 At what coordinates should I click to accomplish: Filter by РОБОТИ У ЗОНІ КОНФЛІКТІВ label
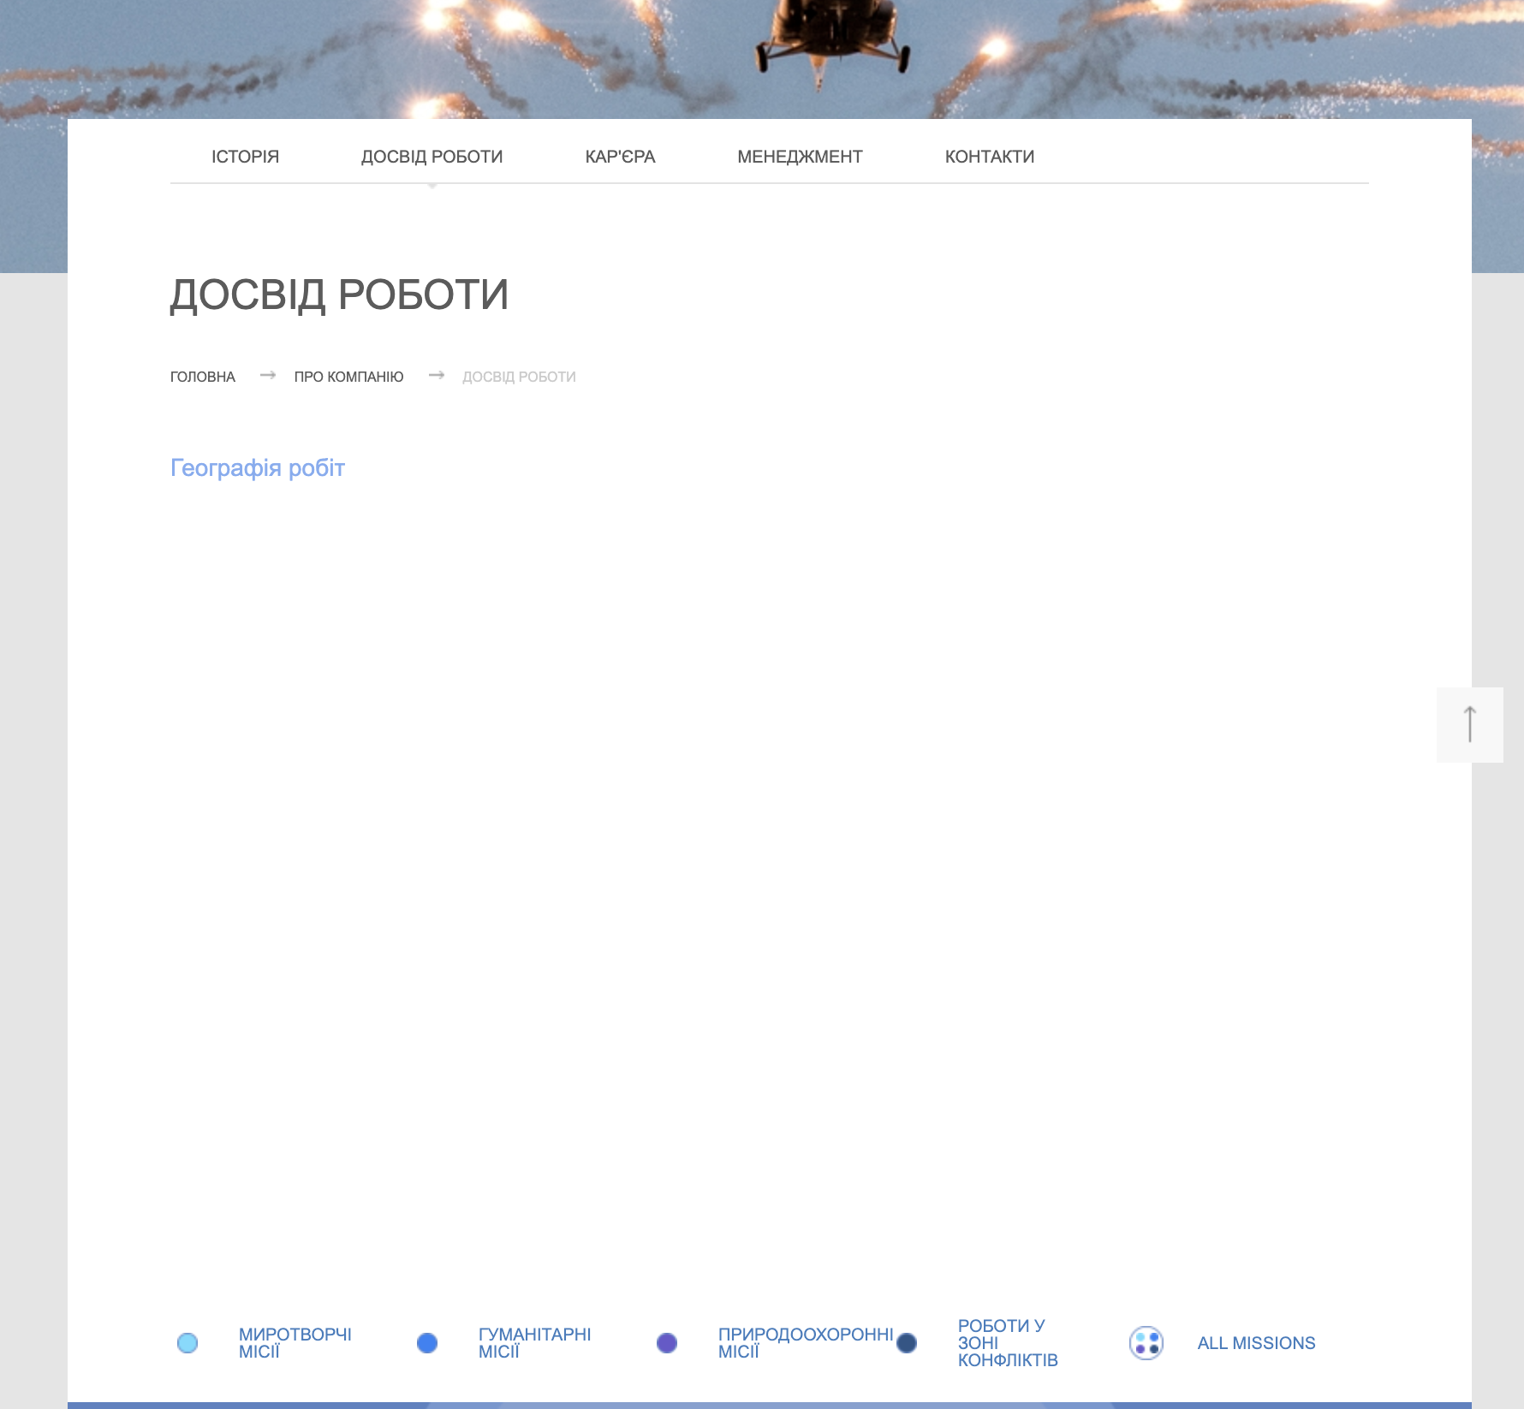click(x=1007, y=1343)
